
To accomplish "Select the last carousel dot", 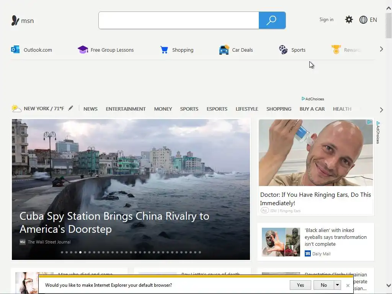I will (200, 252).
